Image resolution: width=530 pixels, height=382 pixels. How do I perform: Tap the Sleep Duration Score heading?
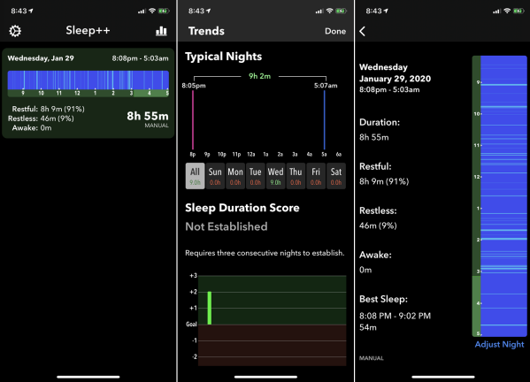click(242, 208)
